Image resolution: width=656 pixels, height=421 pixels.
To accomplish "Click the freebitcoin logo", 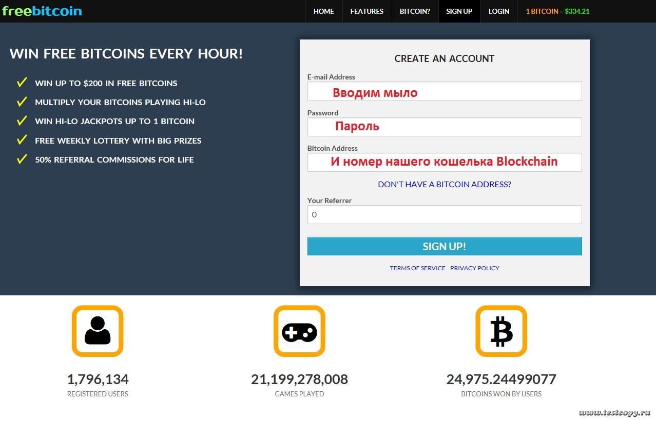I will 42,11.
